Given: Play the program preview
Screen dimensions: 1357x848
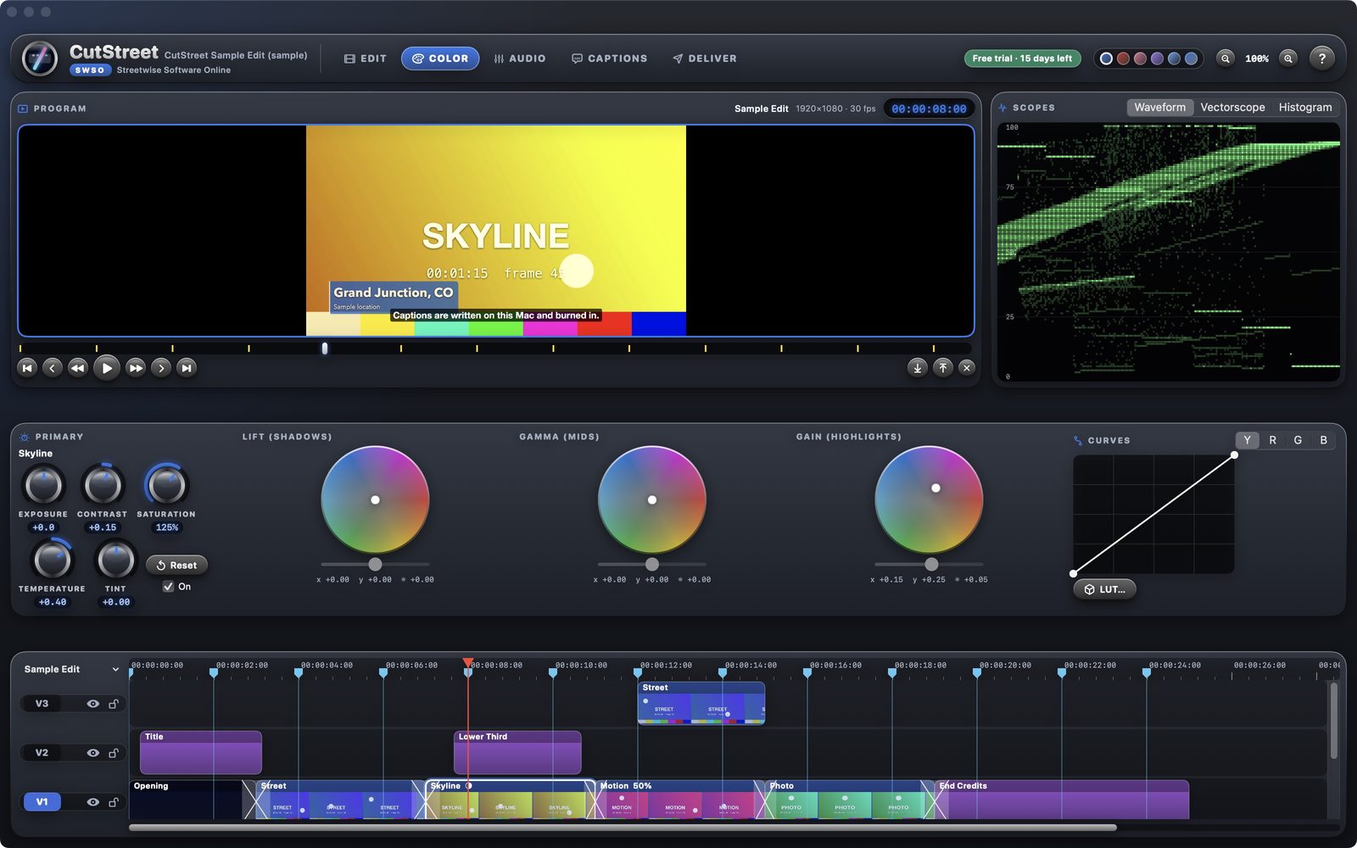Looking at the screenshot, I should 106,368.
